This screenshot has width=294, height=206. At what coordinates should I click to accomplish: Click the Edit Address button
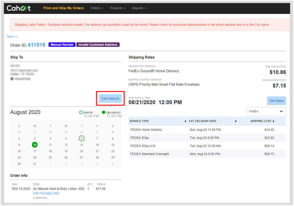[x=110, y=98]
